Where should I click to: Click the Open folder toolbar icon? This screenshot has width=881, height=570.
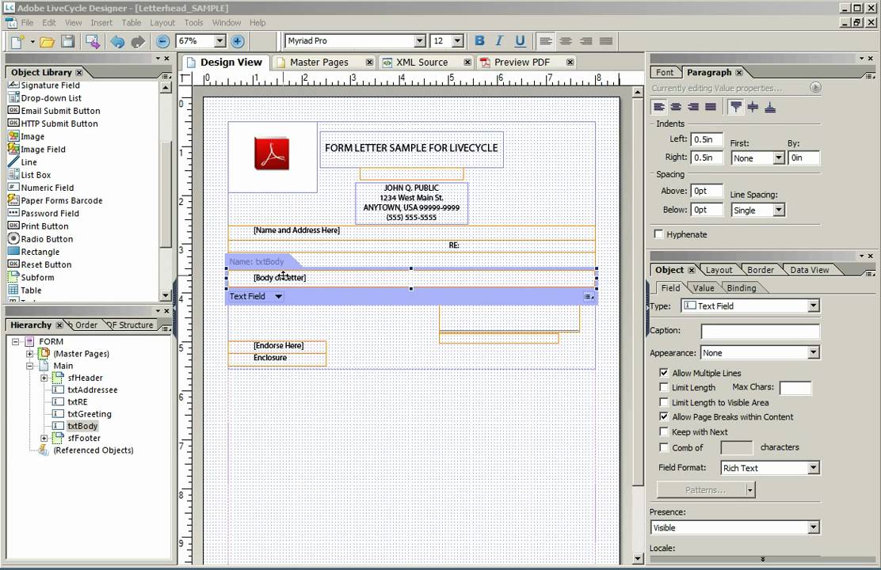coord(48,41)
